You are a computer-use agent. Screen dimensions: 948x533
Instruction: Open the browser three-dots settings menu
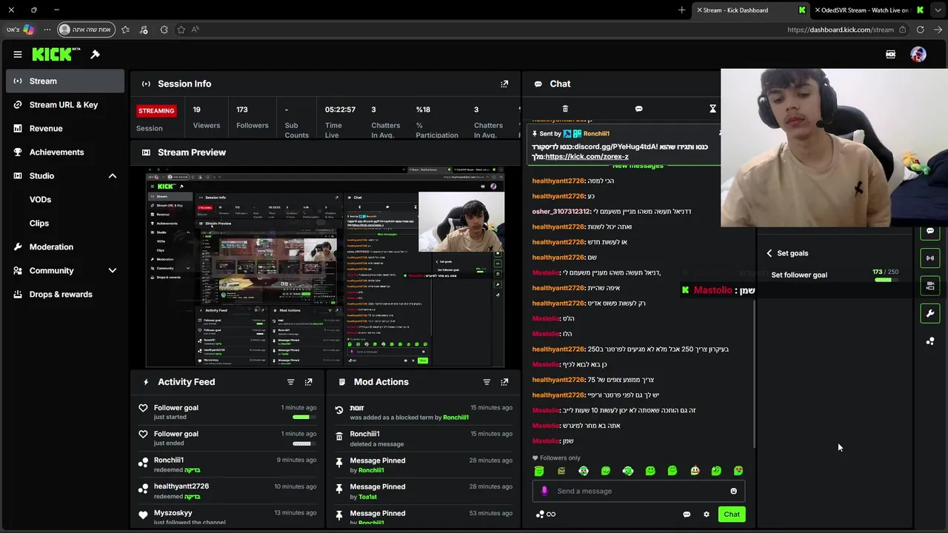pyautogui.click(x=47, y=30)
